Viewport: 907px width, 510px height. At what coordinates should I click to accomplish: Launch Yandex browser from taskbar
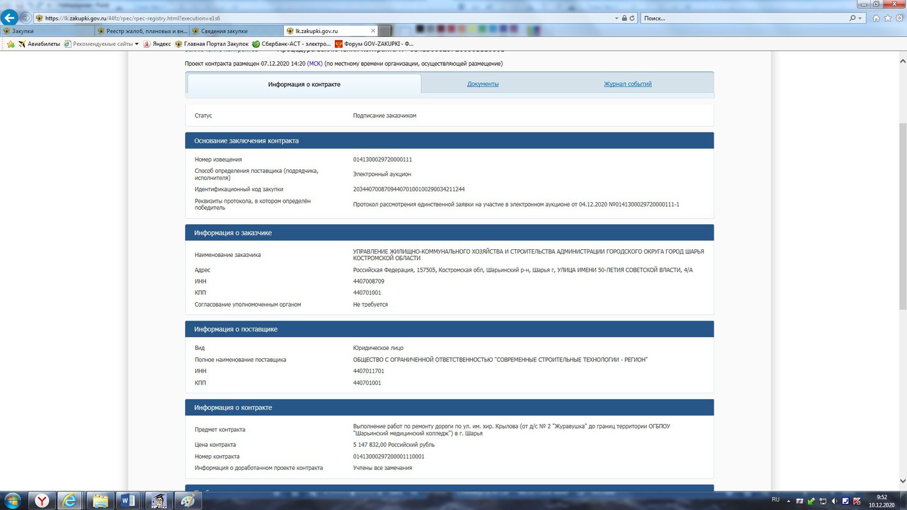pos(42,500)
